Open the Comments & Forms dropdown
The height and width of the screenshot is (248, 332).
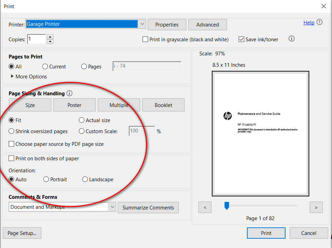coord(112,207)
